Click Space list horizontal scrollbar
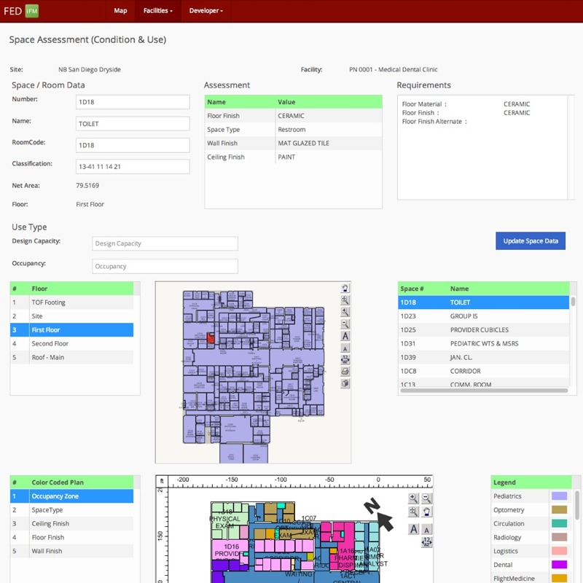Image resolution: width=583 pixels, height=583 pixels. coord(484,391)
